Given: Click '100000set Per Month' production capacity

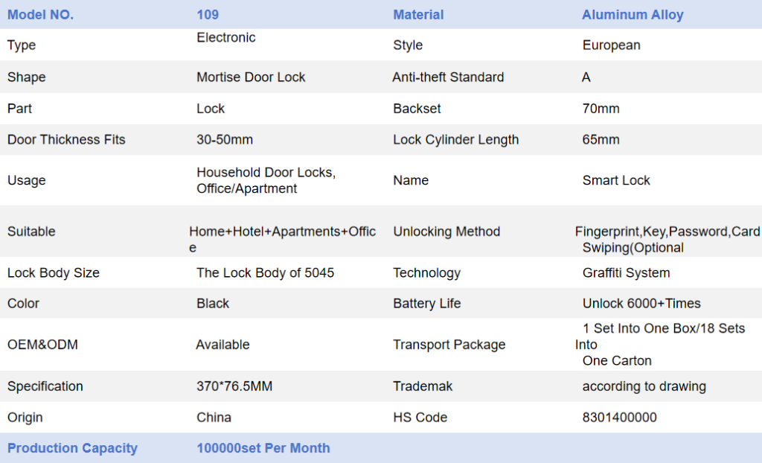Looking at the screenshot, I should [263, 448].
